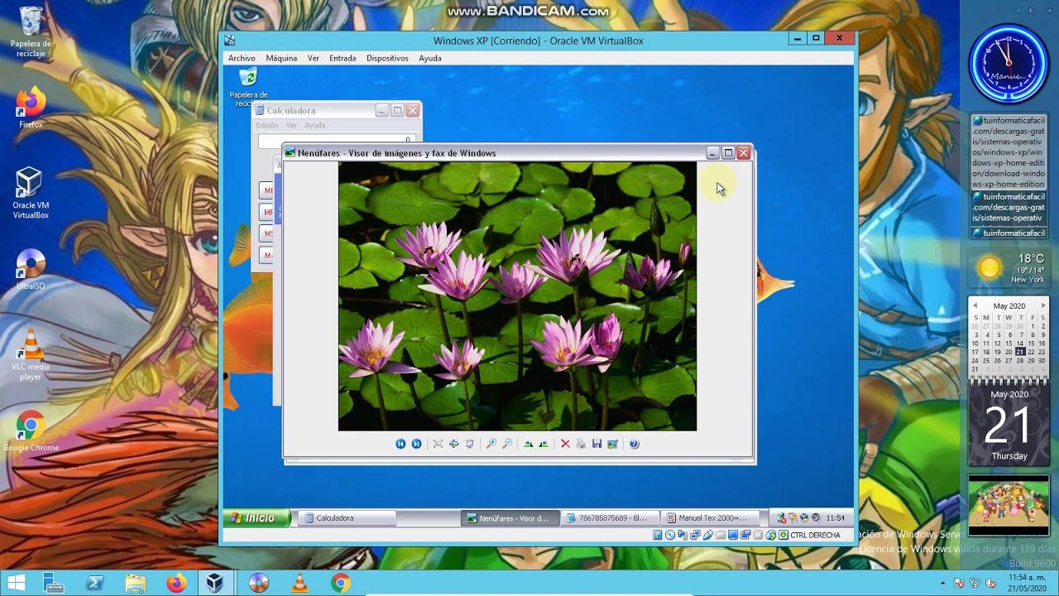Open VLC from host taskbar
The image size is (1059, 596).
299,583
